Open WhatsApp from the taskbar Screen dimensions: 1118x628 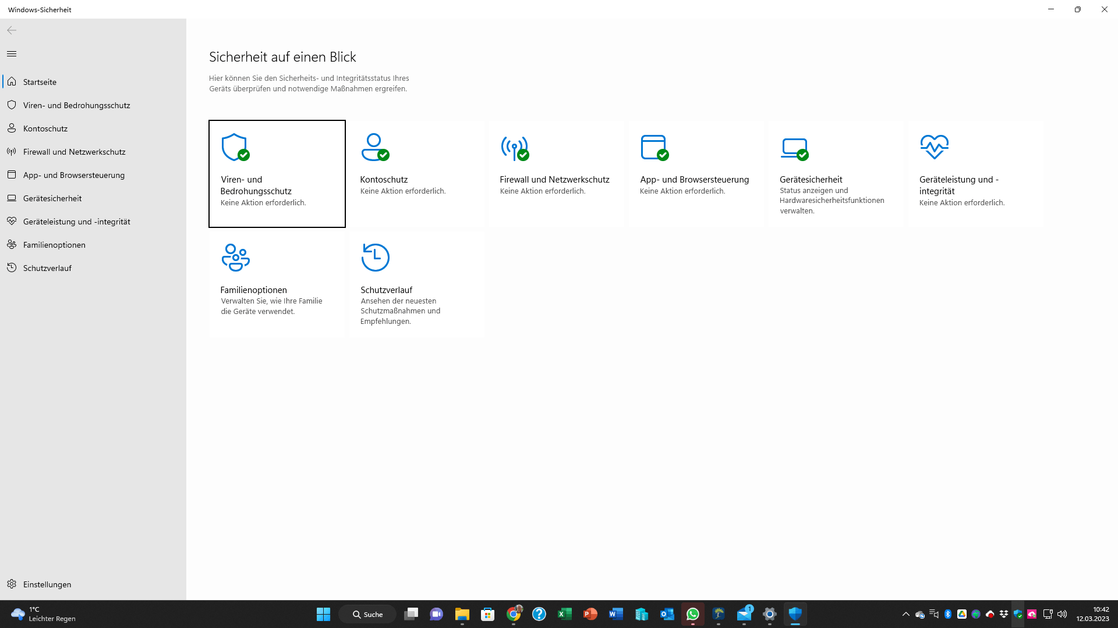(x=692, y=614)
